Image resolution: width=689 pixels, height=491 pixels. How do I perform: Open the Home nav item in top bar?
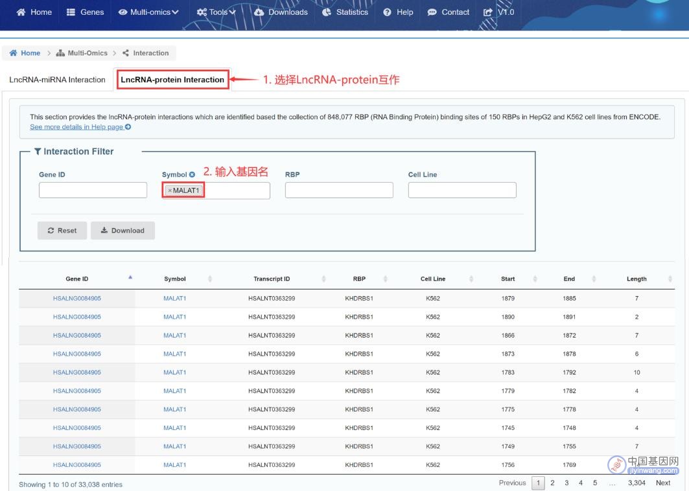pyautogui.click(x=34, y=12)
